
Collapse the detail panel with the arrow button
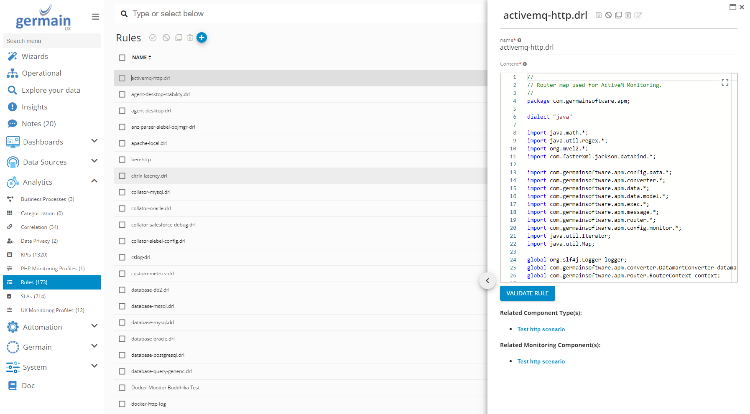pos(487,281)
